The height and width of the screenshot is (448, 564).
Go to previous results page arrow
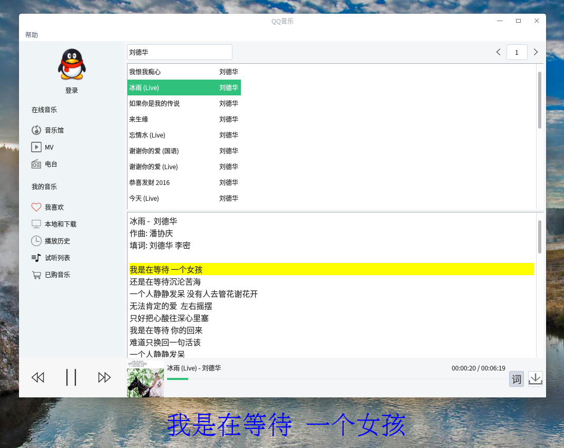(x=499, y=52)
